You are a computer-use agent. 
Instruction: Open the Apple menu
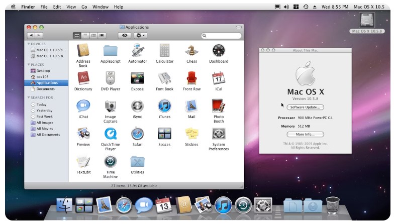pos(13,7)
